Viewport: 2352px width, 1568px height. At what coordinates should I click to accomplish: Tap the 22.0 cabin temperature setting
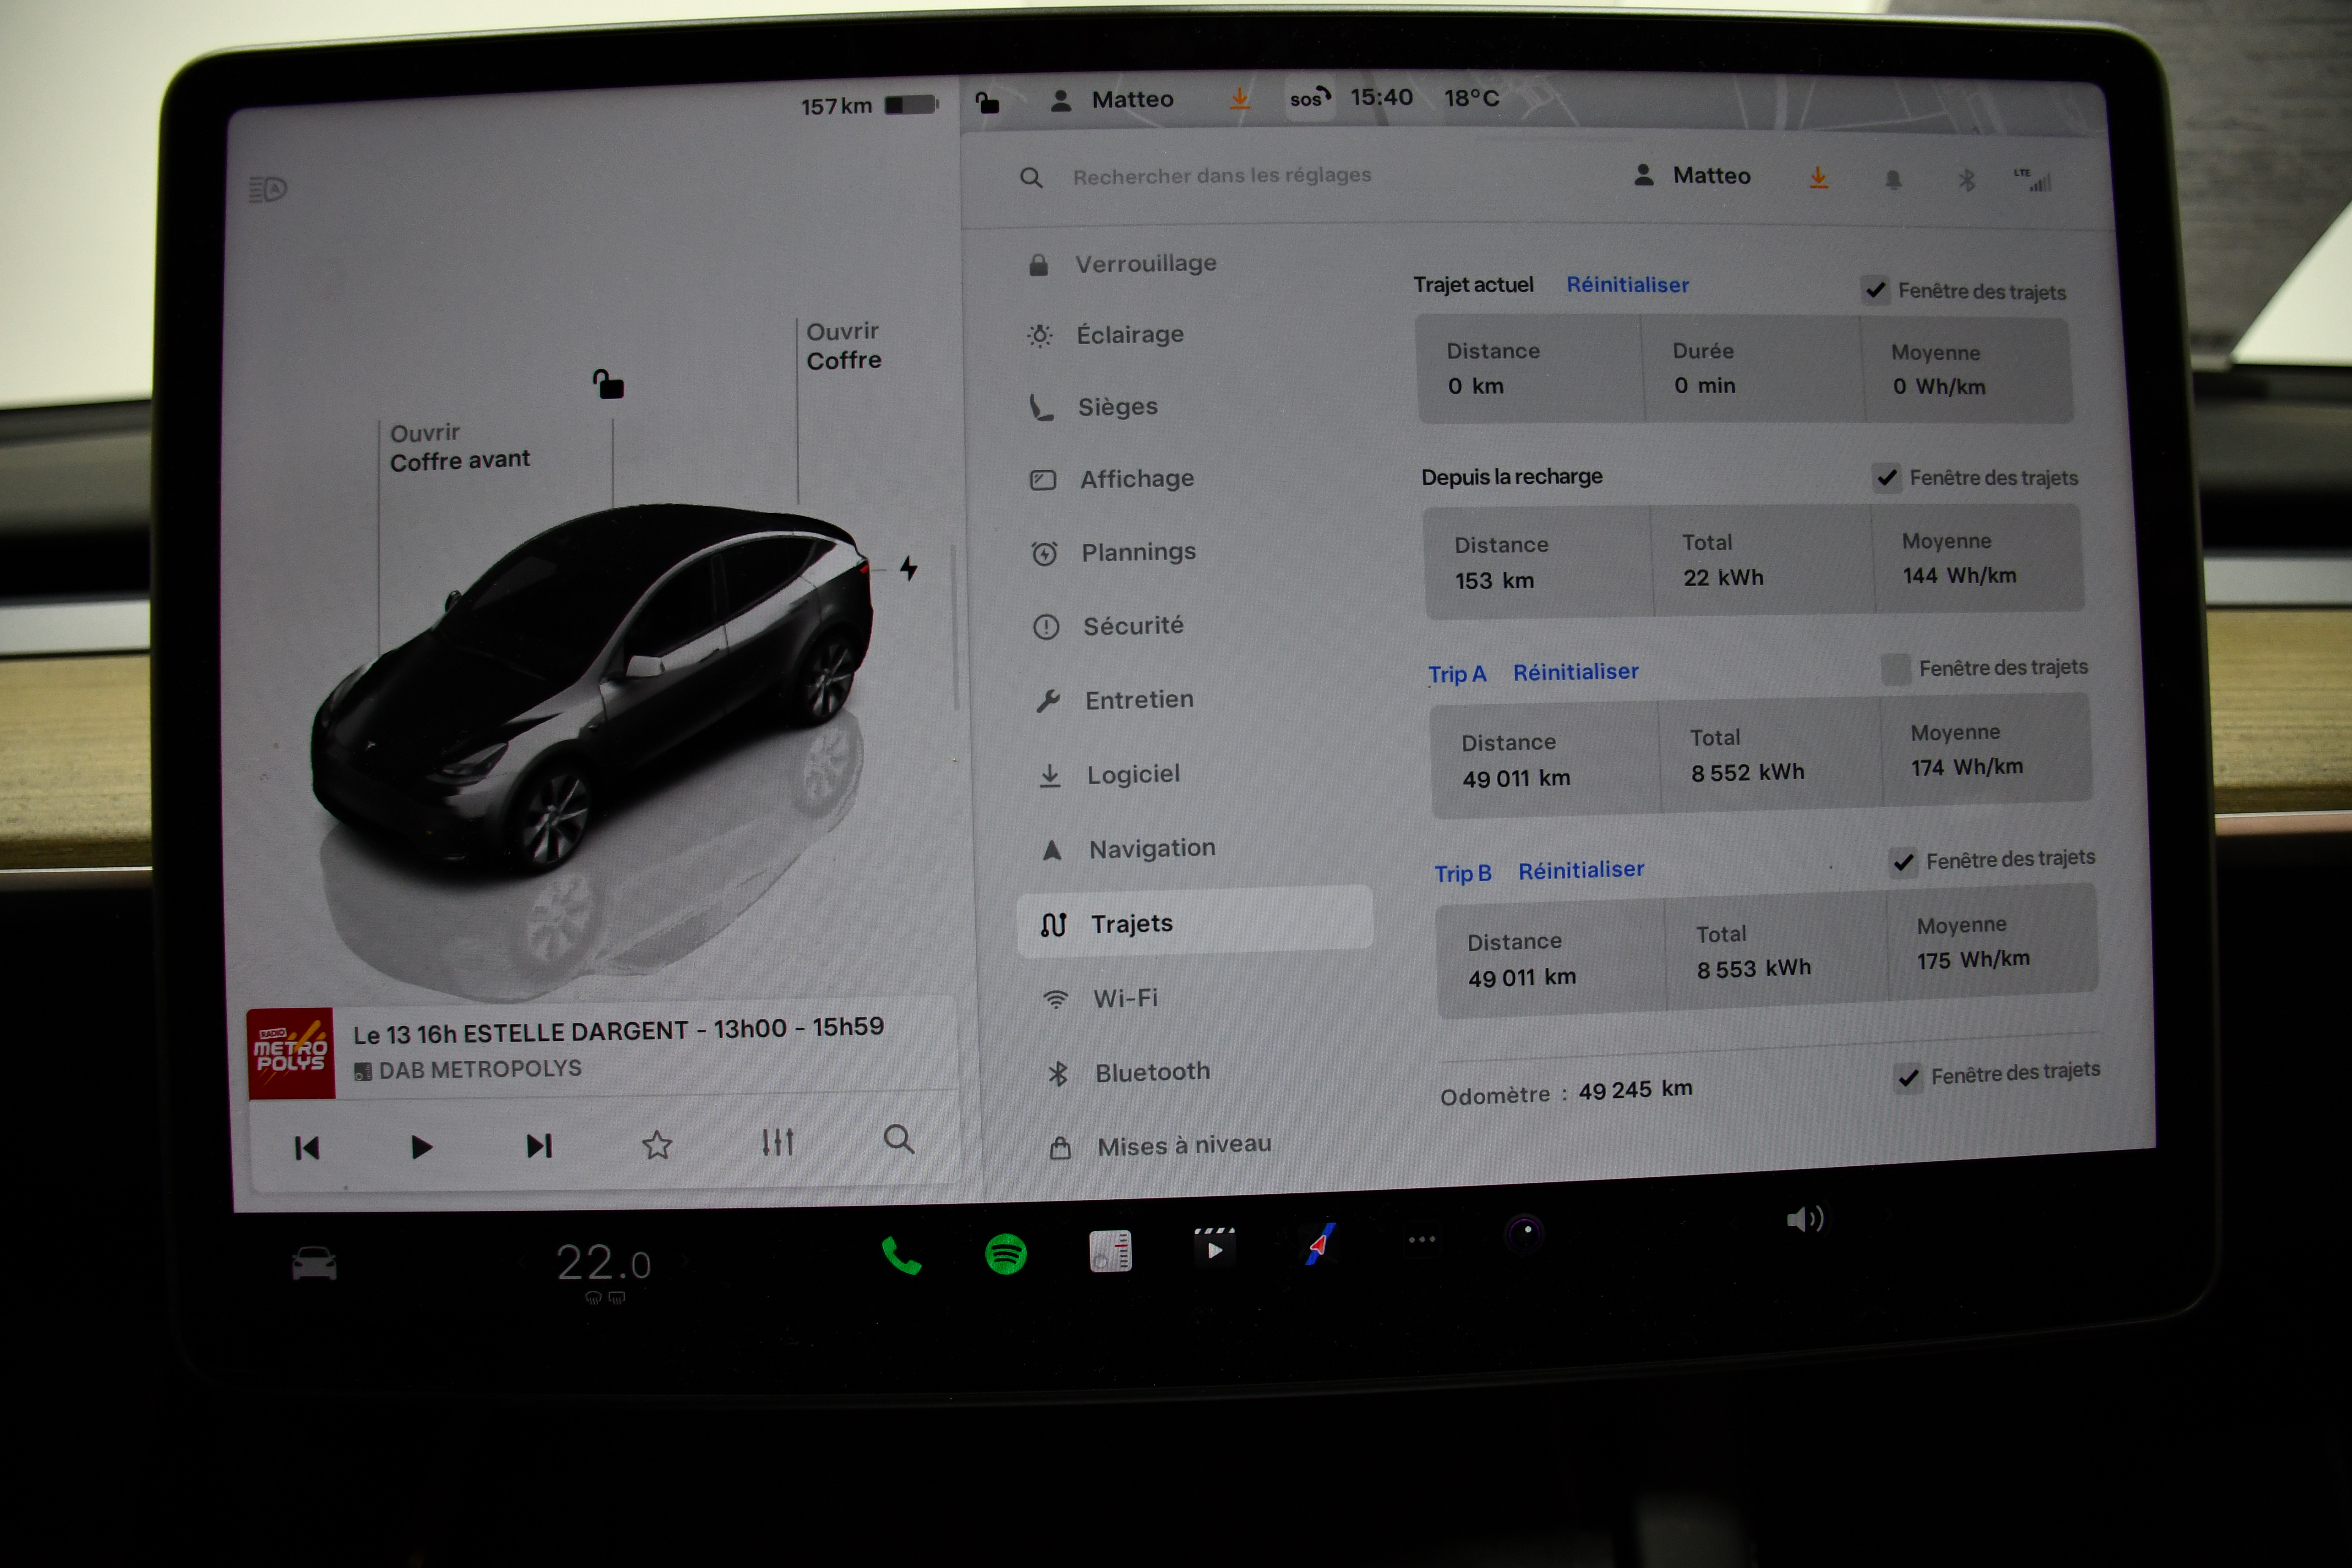coord(603,1263)
